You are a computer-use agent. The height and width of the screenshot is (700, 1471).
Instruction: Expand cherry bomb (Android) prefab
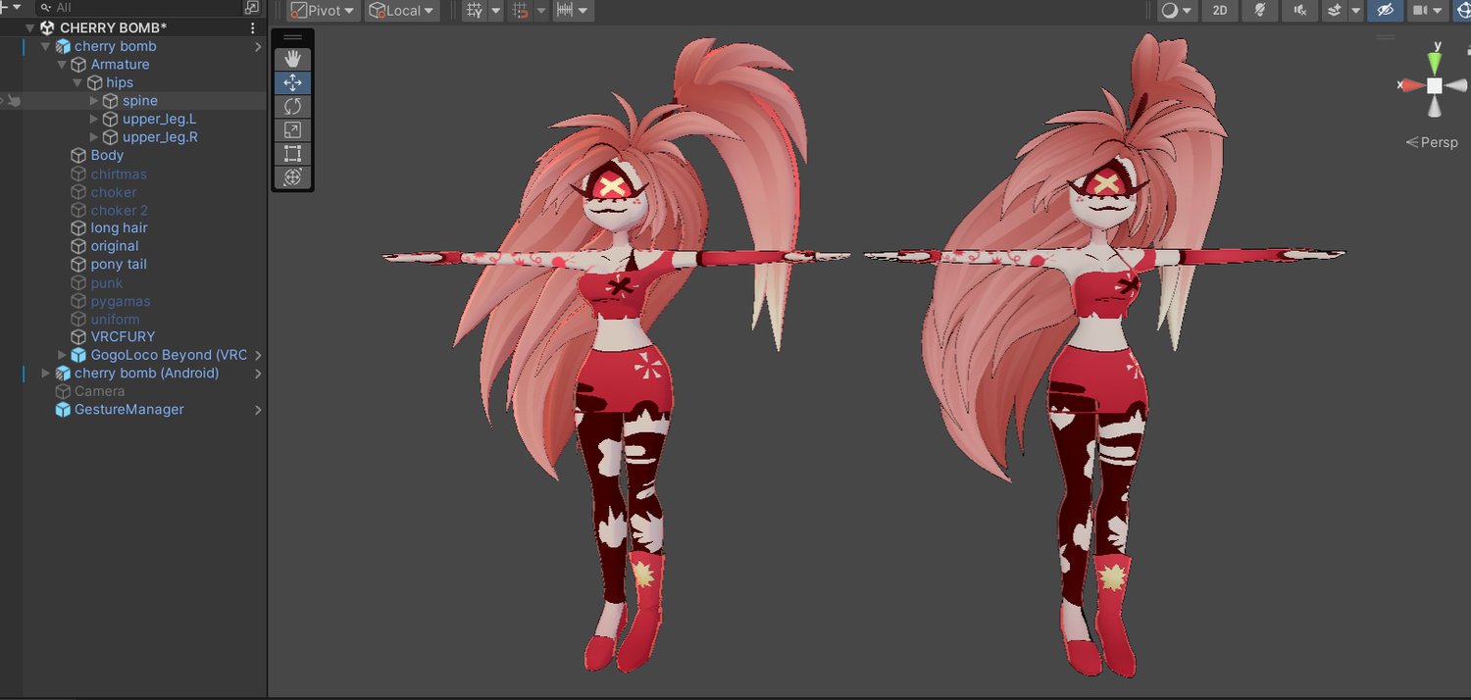pyautogui.click(x=45, y=374)
